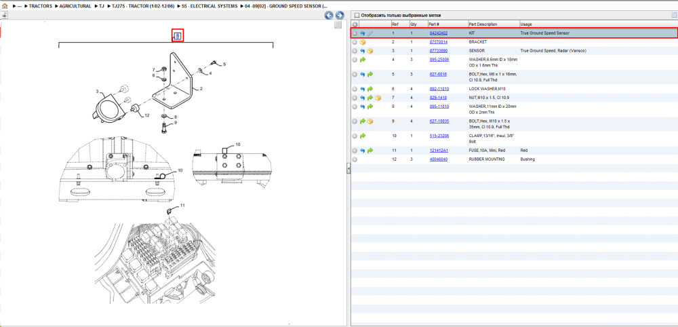The height and width of the screenshot is (327, 678).
Task: Open part number 895-25006 link
Action: pyautogui.click(x=439, y=59)
